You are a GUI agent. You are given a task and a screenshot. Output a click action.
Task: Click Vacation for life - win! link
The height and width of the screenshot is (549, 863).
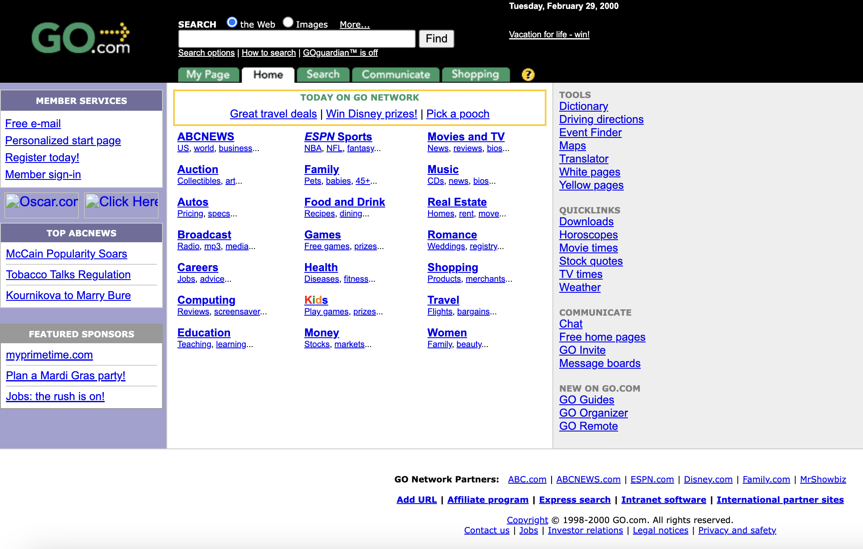[549, 34]
